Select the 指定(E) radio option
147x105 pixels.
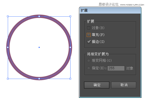coord(89,68)
